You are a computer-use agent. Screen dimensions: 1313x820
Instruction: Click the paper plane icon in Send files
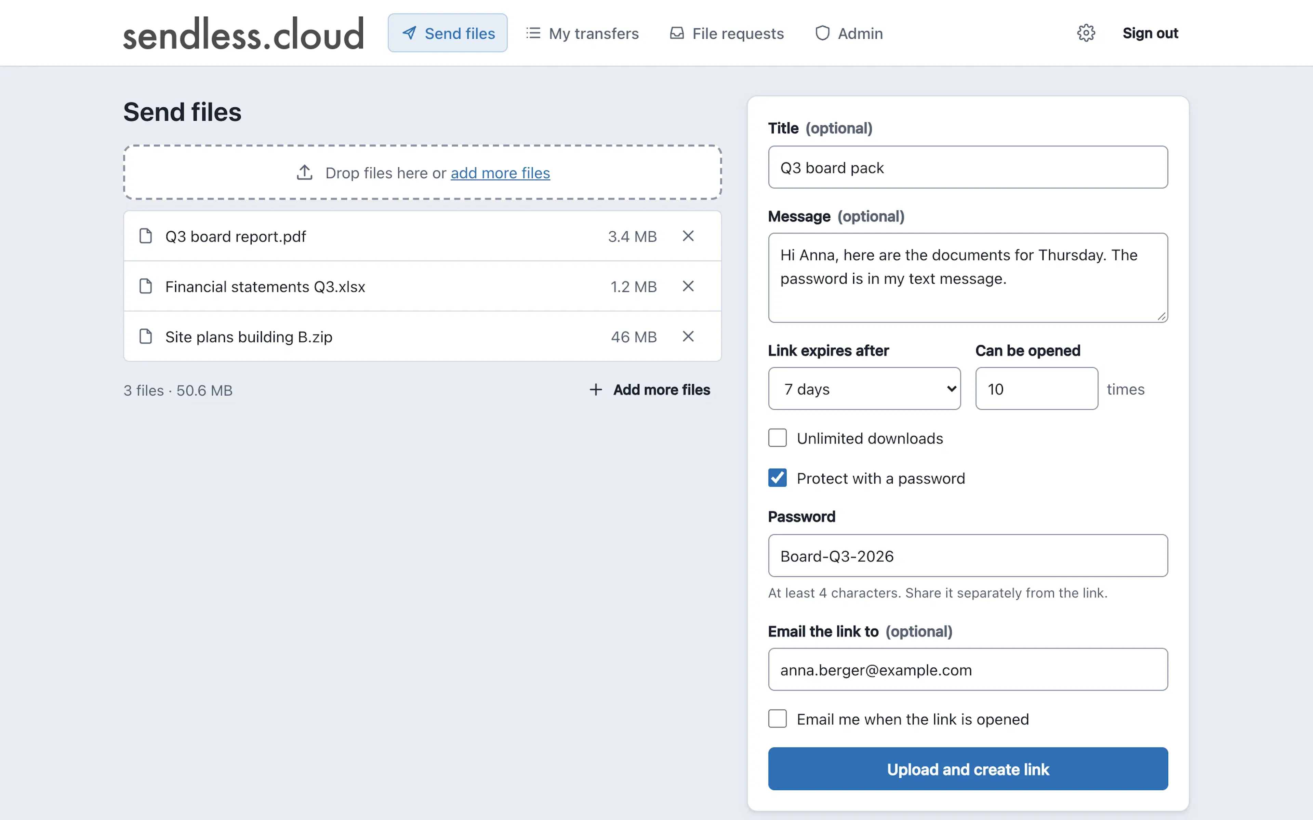point(409,33)
